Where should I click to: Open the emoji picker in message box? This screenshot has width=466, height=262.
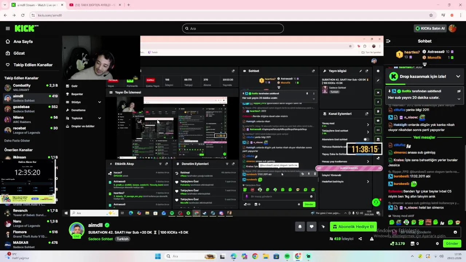tap(455, 232)
